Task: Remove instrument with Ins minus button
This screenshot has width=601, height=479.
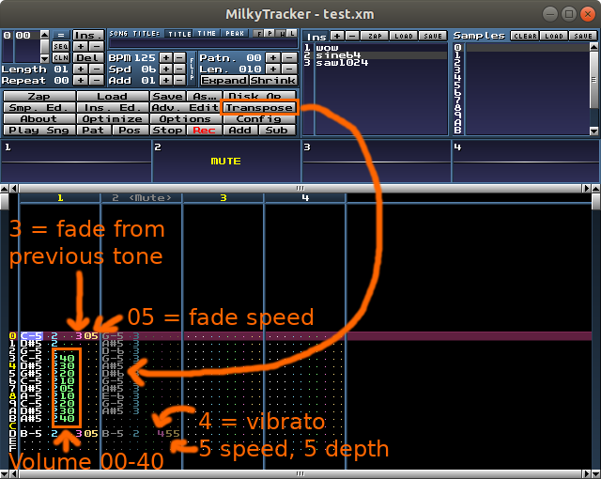Action: pos(352,36)
